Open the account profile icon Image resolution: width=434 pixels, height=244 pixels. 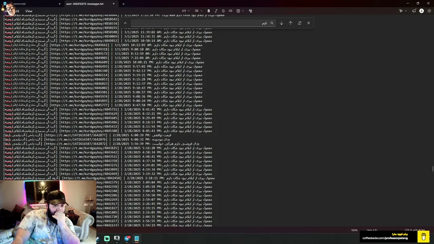[421, 11]
